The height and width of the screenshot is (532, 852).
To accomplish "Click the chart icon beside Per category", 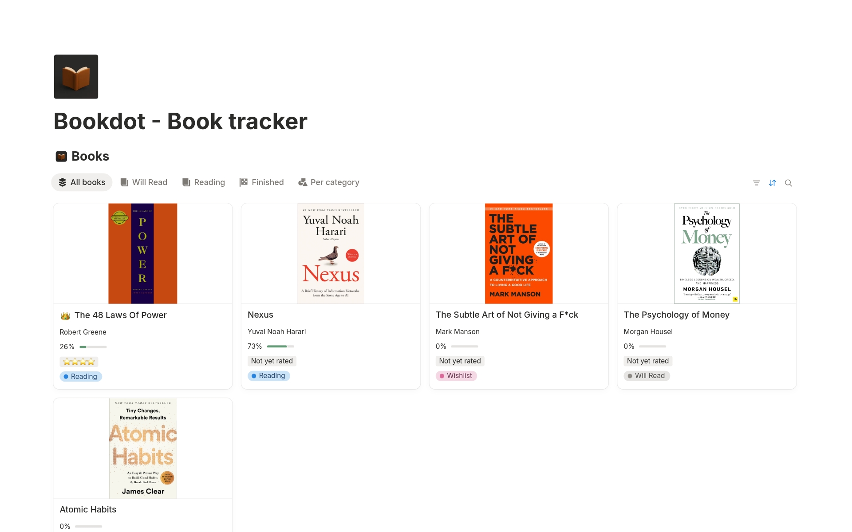I will (302, 182).
